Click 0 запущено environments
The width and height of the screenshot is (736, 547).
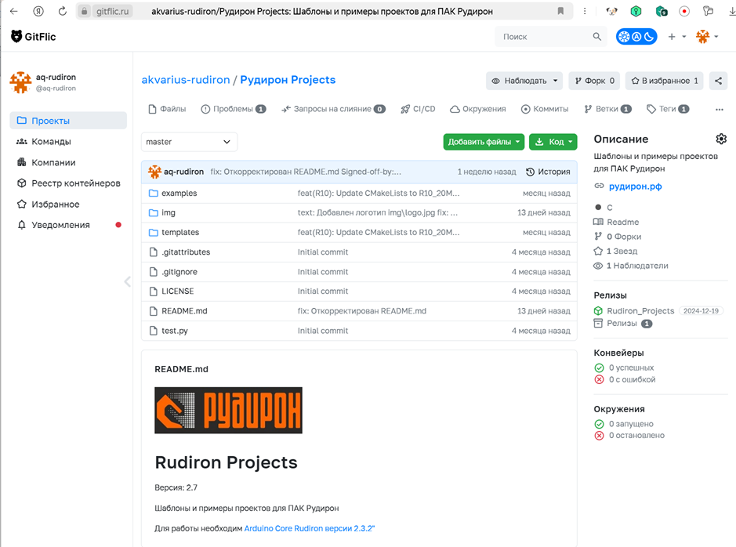click(631, 424)
